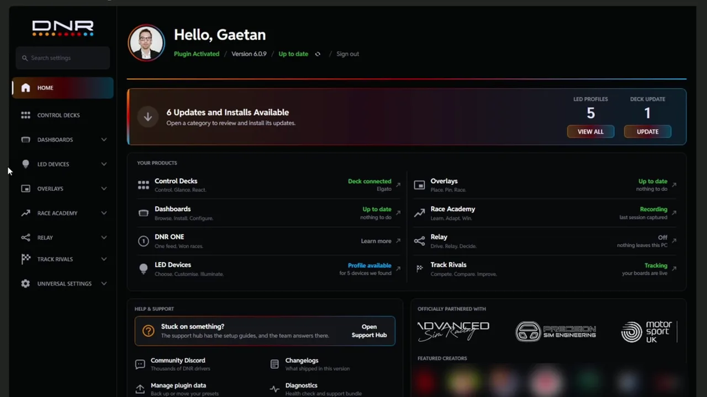Click the Advanced Sim Racing partner logo
Screen dimensions: 707x397
click(x=453, y=331)
